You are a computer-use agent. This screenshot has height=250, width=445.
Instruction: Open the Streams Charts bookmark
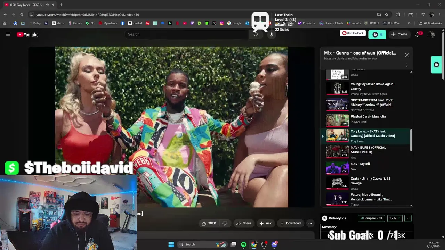pos(331,23)
